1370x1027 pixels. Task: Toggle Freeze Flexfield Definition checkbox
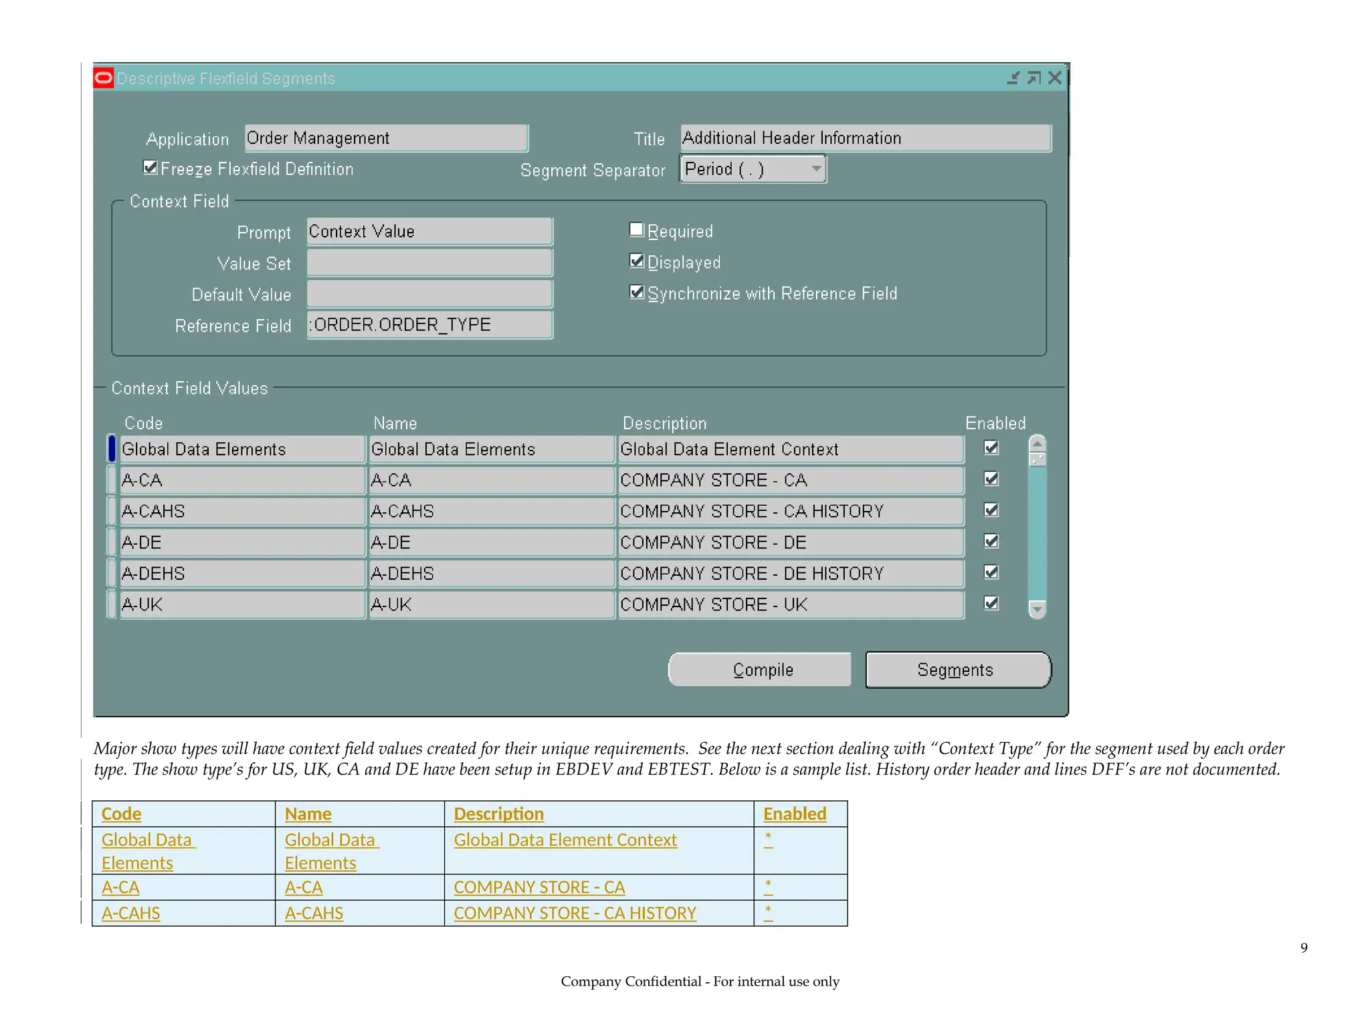[151, 167]
